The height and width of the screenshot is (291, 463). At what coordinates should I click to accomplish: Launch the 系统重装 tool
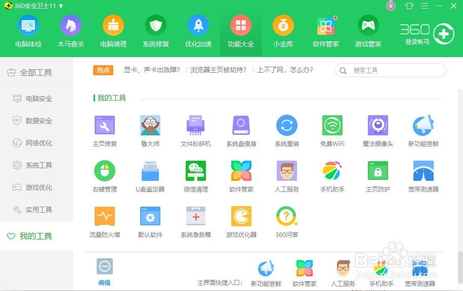[287, 131]
